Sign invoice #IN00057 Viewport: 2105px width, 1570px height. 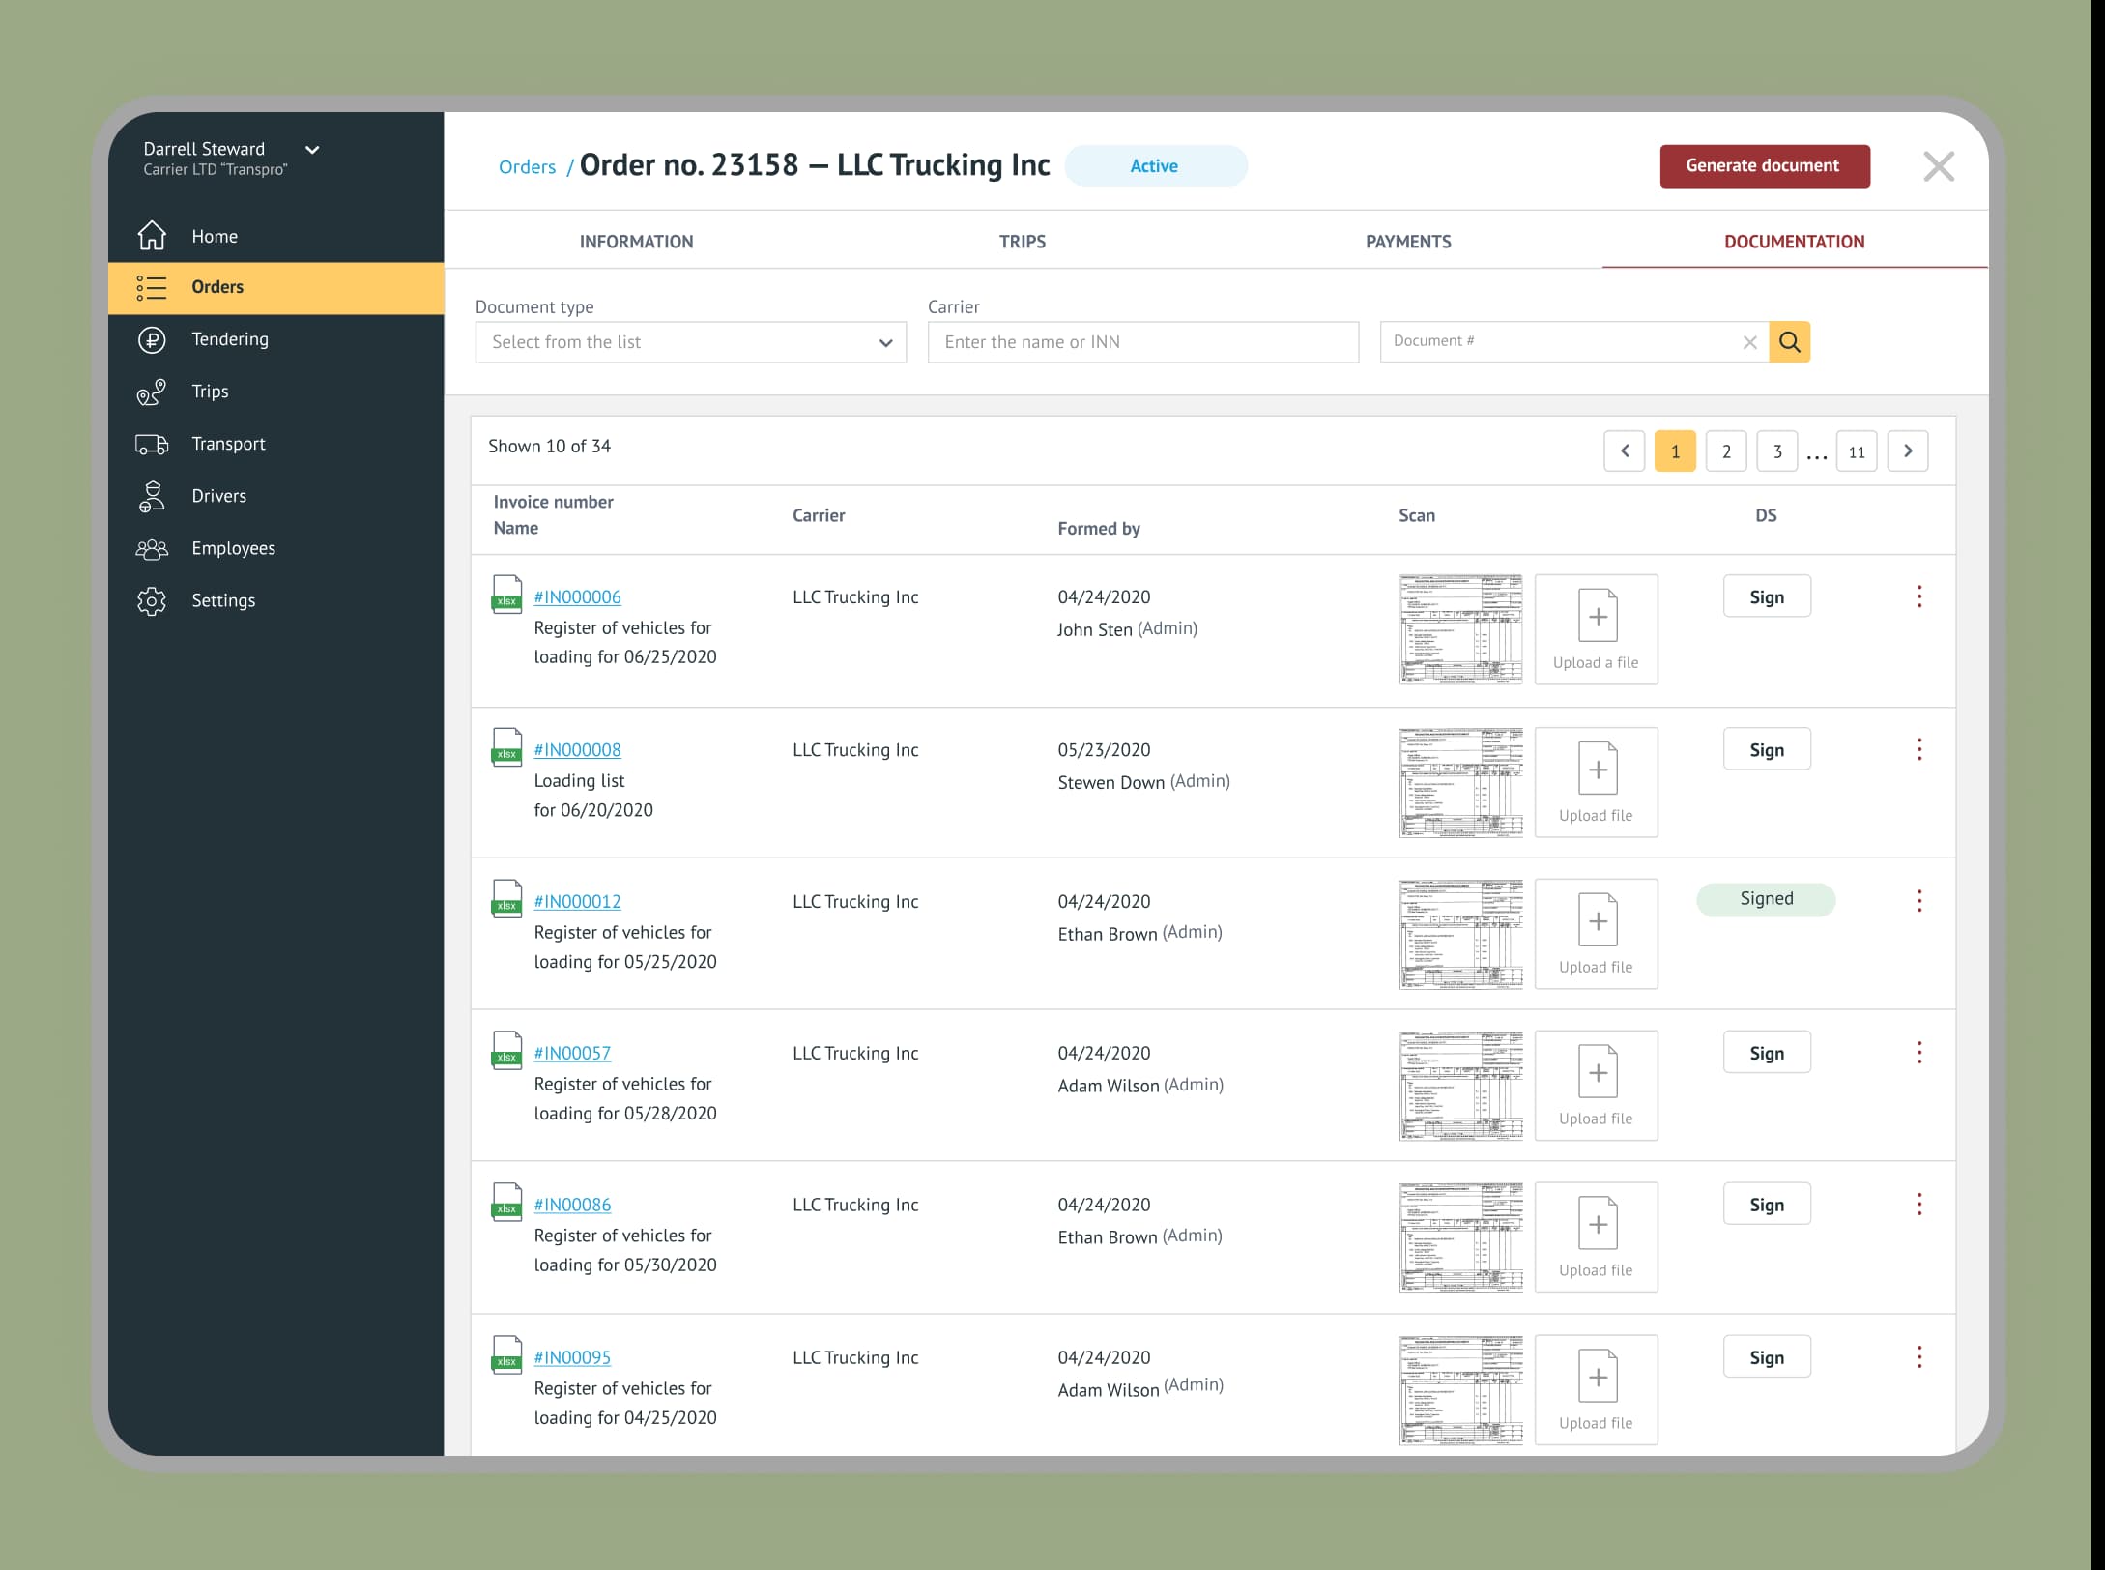[1767, 1053]
